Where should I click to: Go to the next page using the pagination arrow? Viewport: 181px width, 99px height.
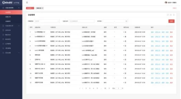109,88
